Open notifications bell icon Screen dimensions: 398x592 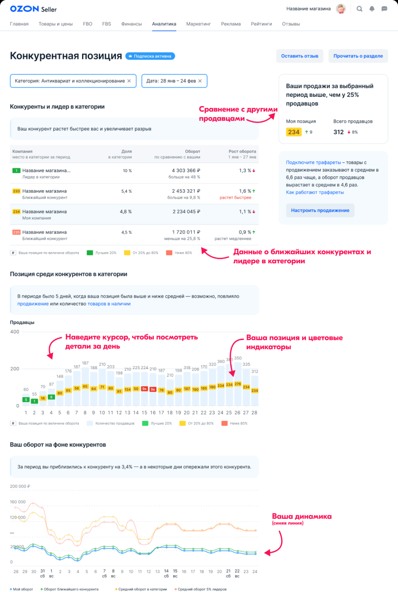[372, 9]
